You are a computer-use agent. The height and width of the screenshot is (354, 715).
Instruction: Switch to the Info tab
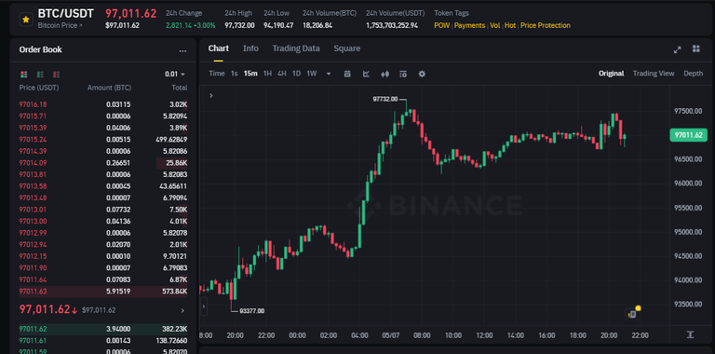[x=250, y=48]
